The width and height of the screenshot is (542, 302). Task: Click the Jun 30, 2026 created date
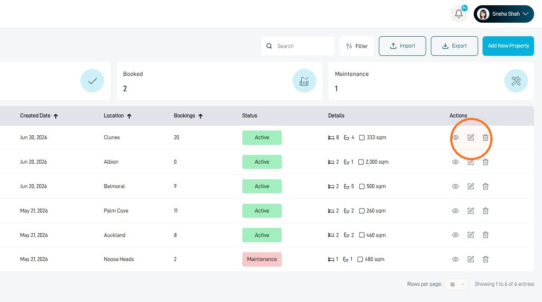[x=34, y=137]
